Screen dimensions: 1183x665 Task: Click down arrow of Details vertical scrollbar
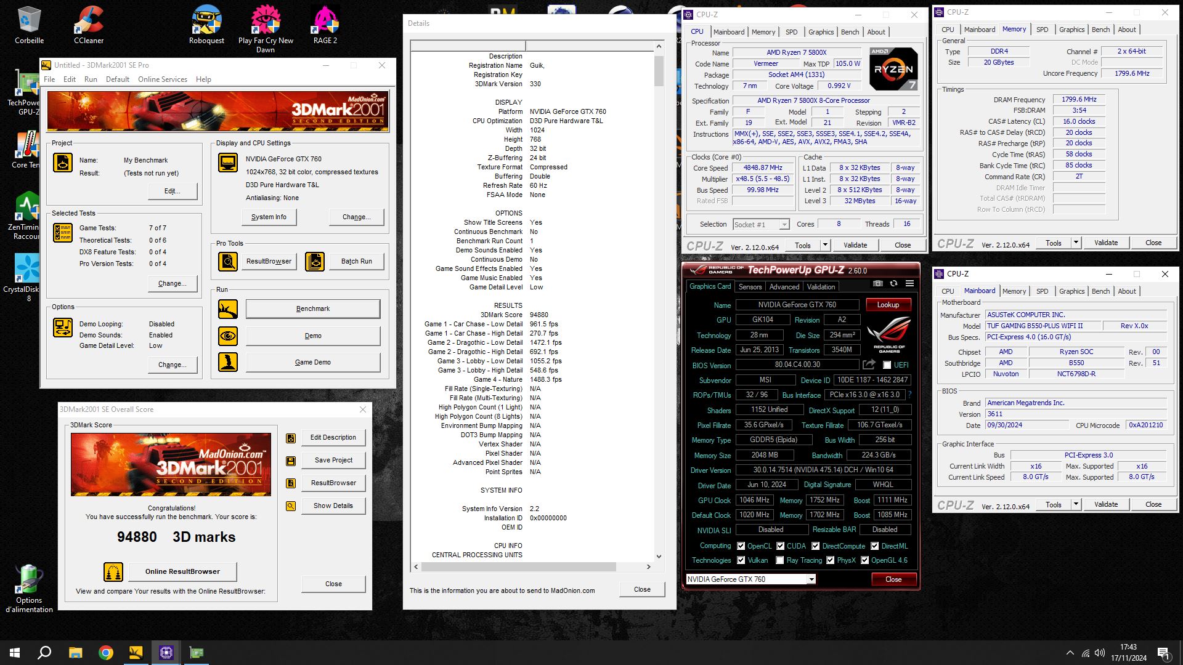659,557
